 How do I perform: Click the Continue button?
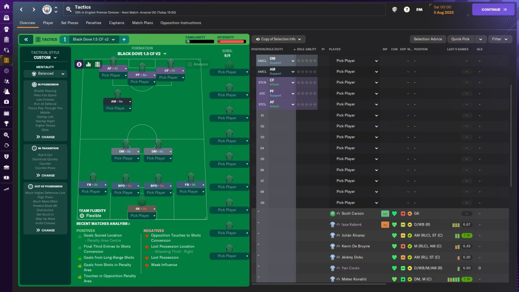(493, 9)
